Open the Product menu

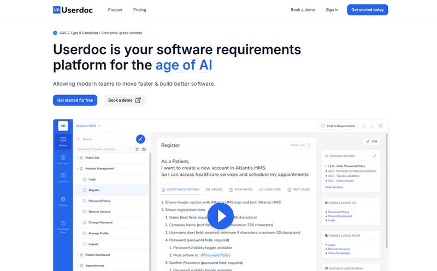pos(115,10)
